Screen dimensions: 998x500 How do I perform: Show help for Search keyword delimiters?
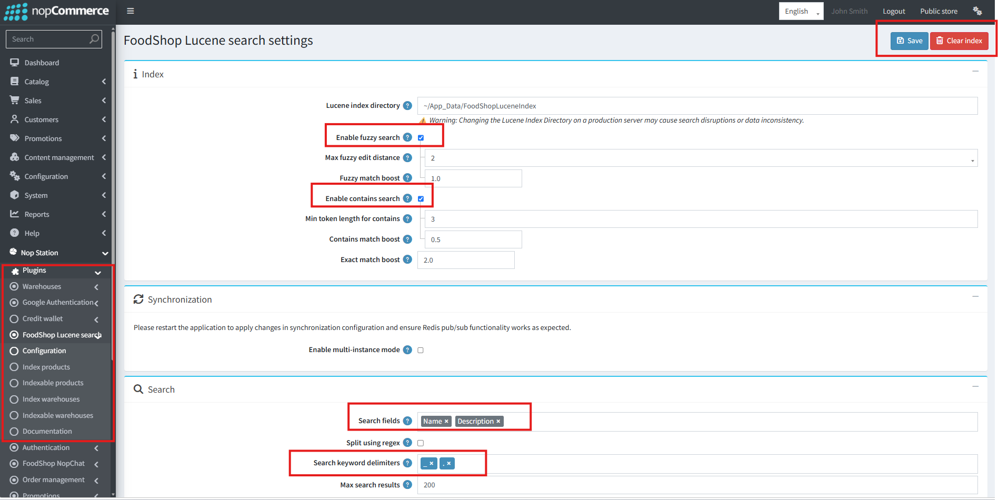tap(407, 463)
